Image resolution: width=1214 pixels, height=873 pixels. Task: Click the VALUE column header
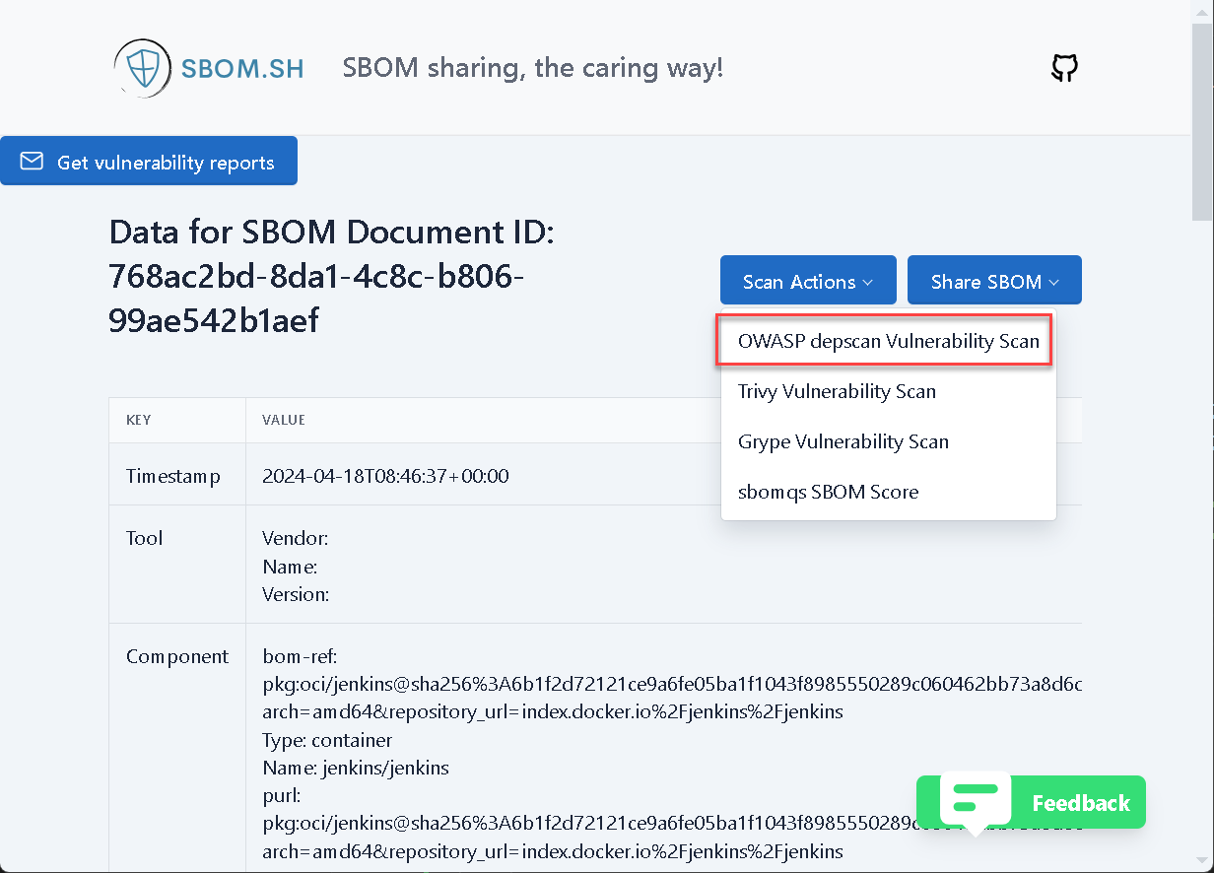284,420
